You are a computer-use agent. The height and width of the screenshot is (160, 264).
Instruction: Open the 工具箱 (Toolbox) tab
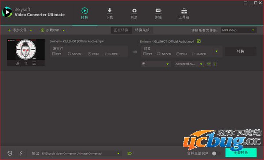[x=184, y=13]
